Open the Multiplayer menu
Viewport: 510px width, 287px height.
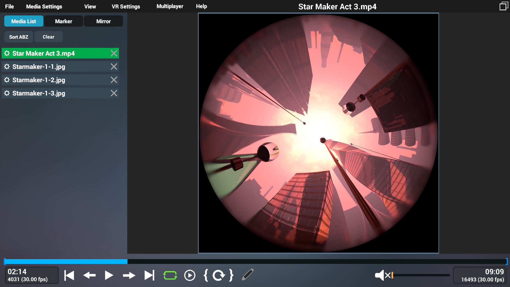pyautogui.click(x=170, y=6)
